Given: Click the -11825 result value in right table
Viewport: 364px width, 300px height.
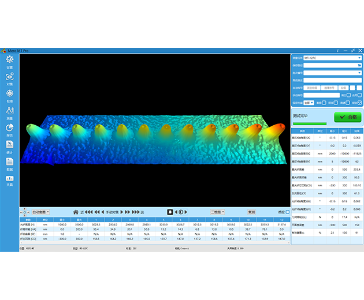Looking at the screenshot, I should click(357, 153).
